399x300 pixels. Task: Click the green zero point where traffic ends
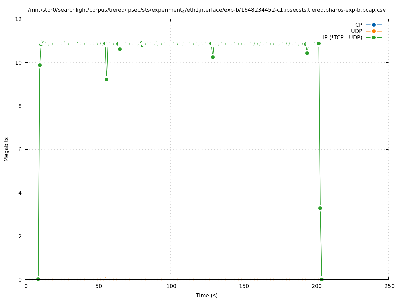322,279
